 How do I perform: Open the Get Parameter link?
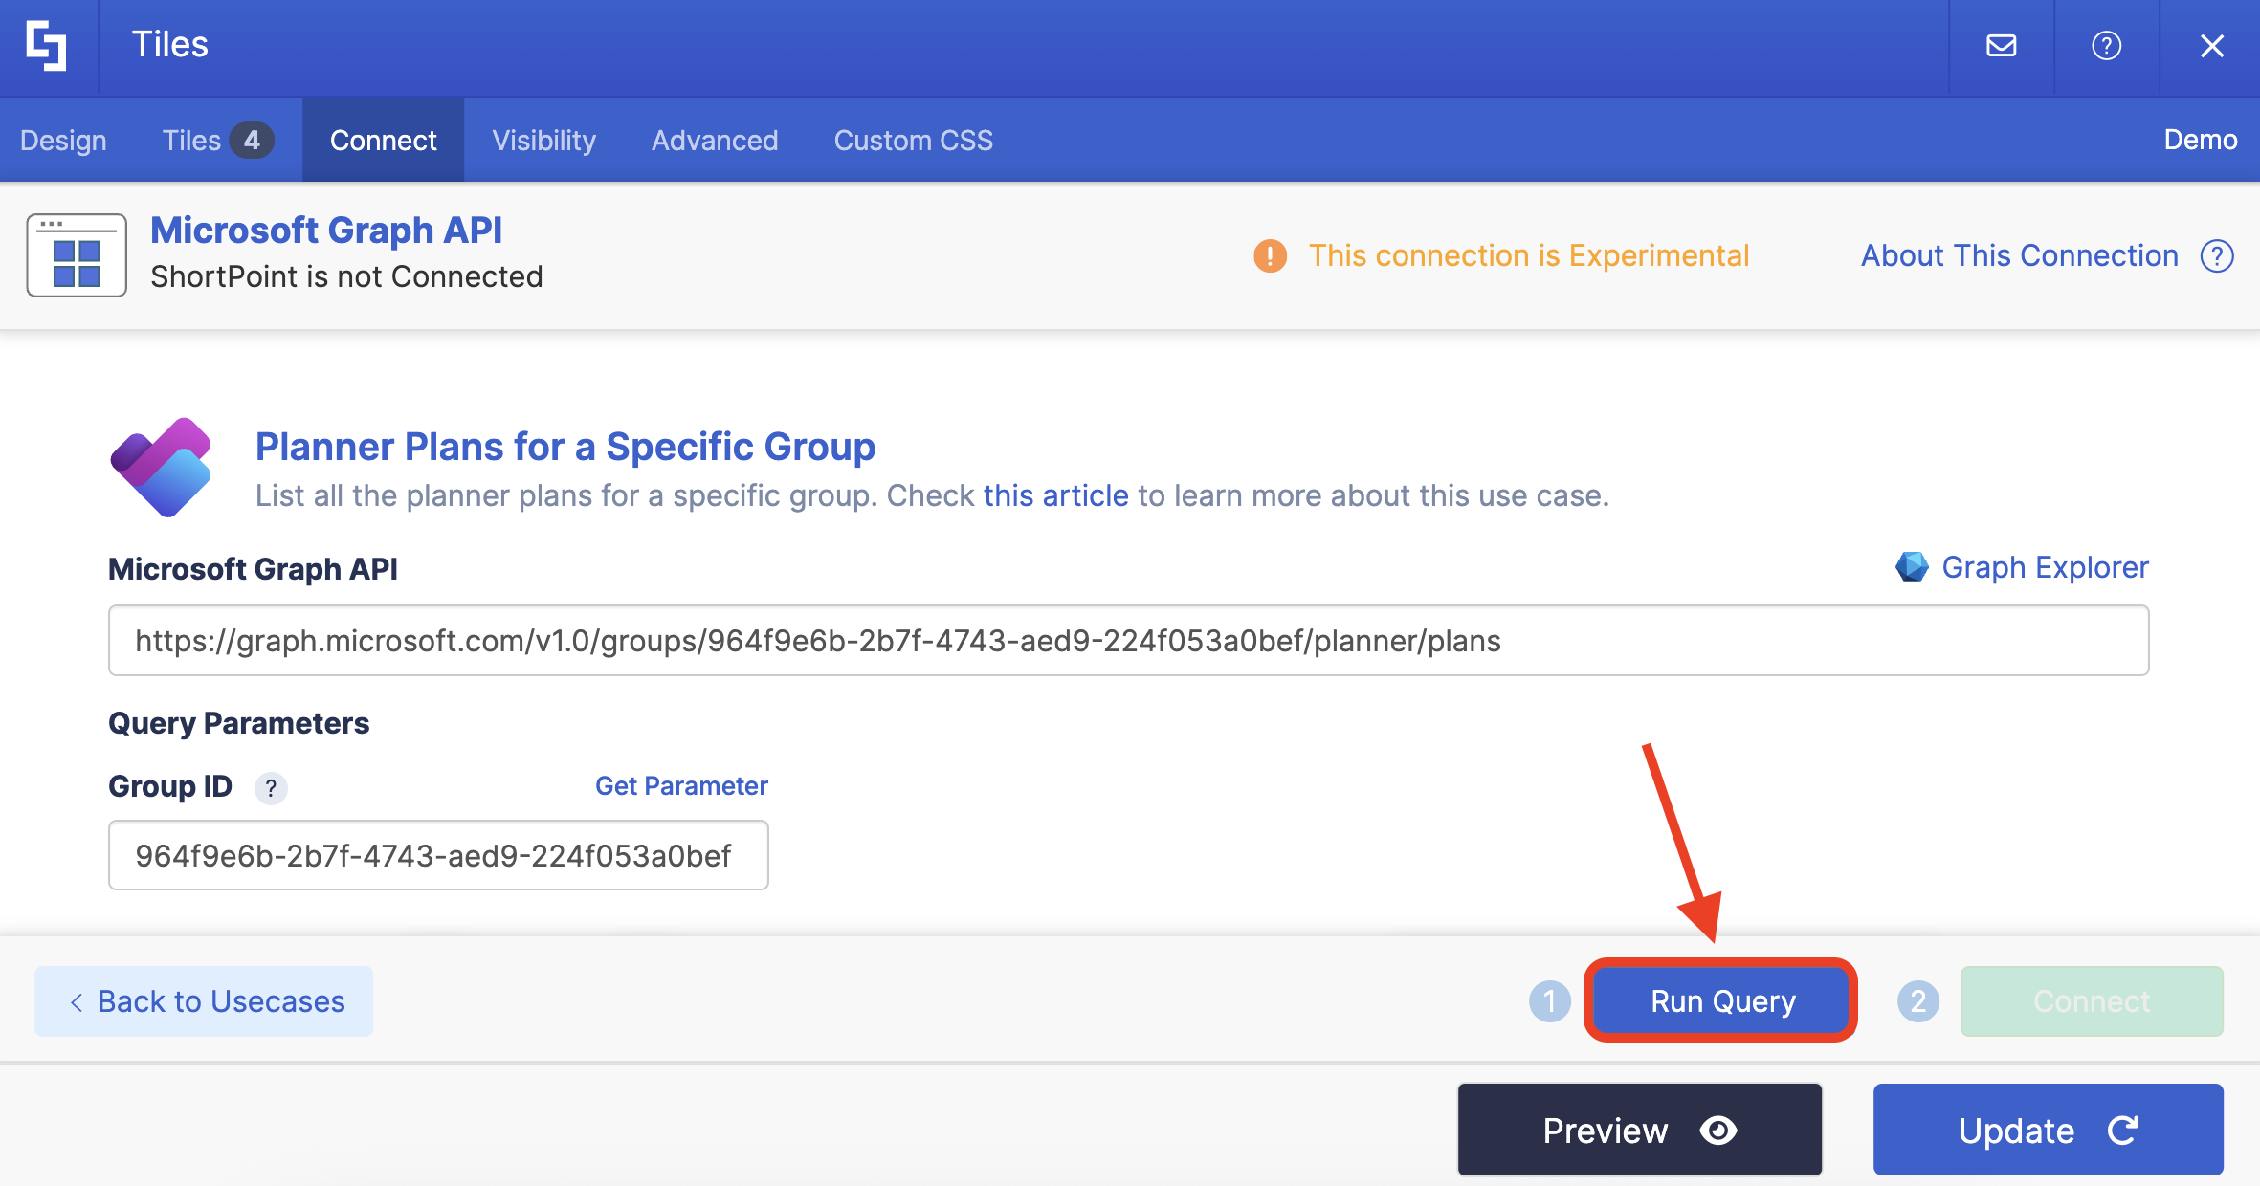(x=681, y=786)
